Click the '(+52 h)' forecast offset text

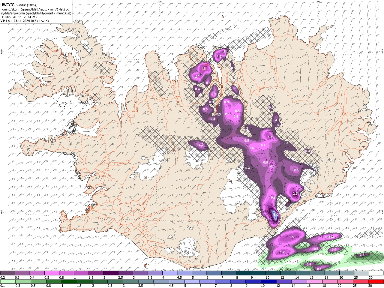(x=43, y=21)
